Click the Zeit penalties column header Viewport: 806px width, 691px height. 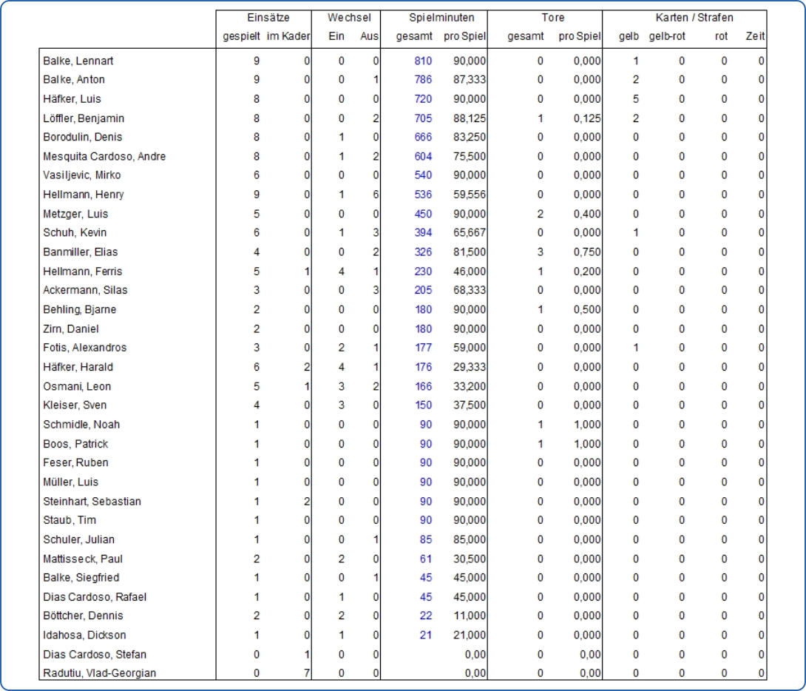pos(756,36)
